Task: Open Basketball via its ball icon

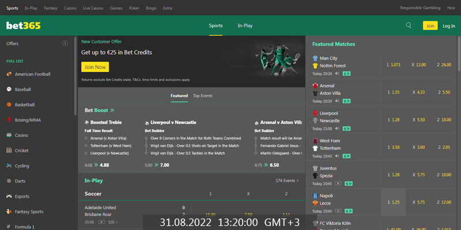Action: click(9, 105)
